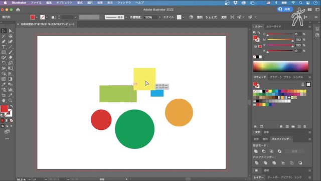Set toolbar paint mode to None

coord(11,121)
